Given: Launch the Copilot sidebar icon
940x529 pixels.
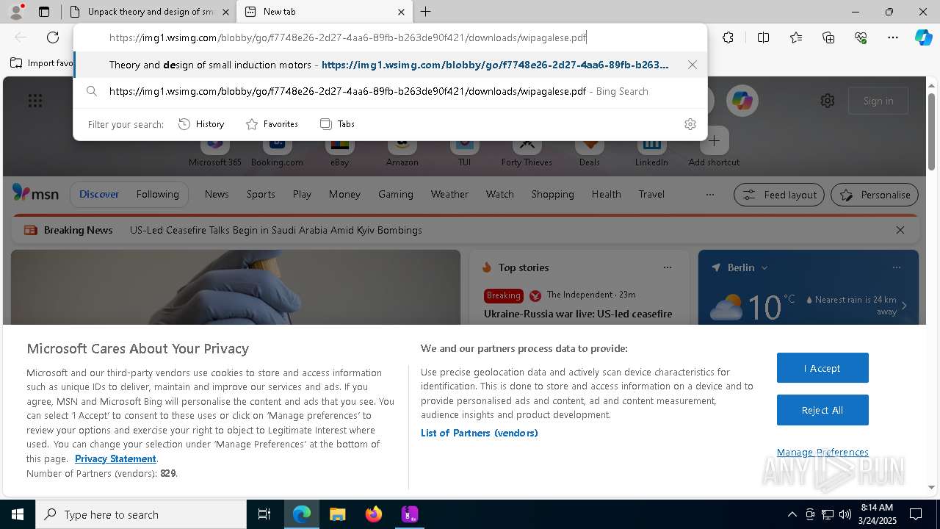Looking at the screenshot, I should point(923,37).
